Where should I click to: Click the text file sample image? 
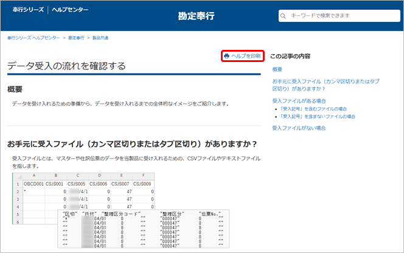[x=143, y=229]
